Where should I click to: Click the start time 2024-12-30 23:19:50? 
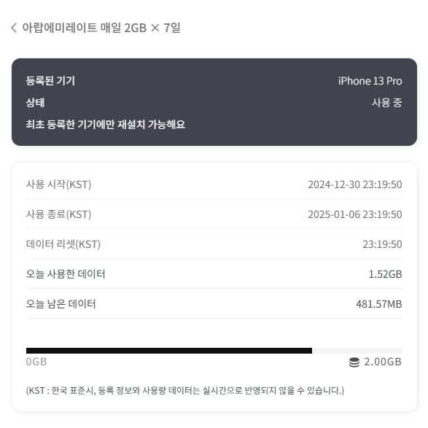coord(355,184)
